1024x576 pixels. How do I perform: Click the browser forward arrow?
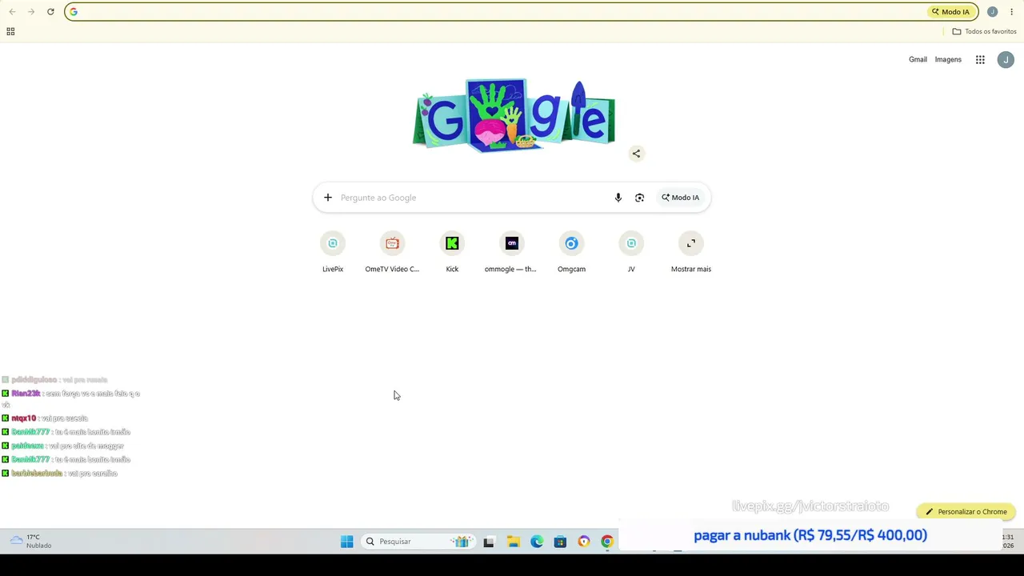point(31,12)
